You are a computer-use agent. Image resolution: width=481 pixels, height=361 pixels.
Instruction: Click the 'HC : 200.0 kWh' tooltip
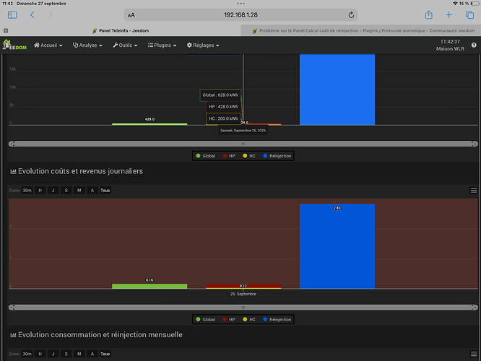pyautogui.click(x=223, y=118)
